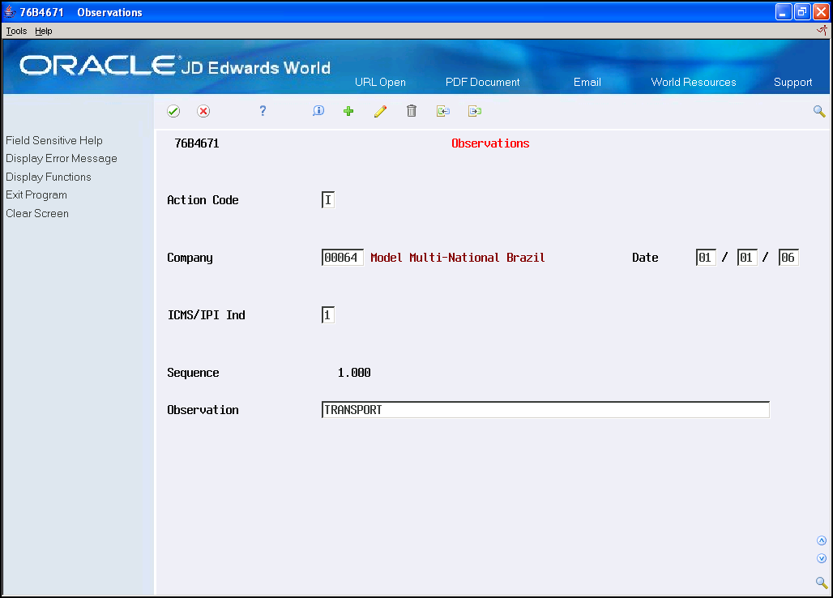Click the Email link
This screenshot has width=833, height=598.
[587, 82]
